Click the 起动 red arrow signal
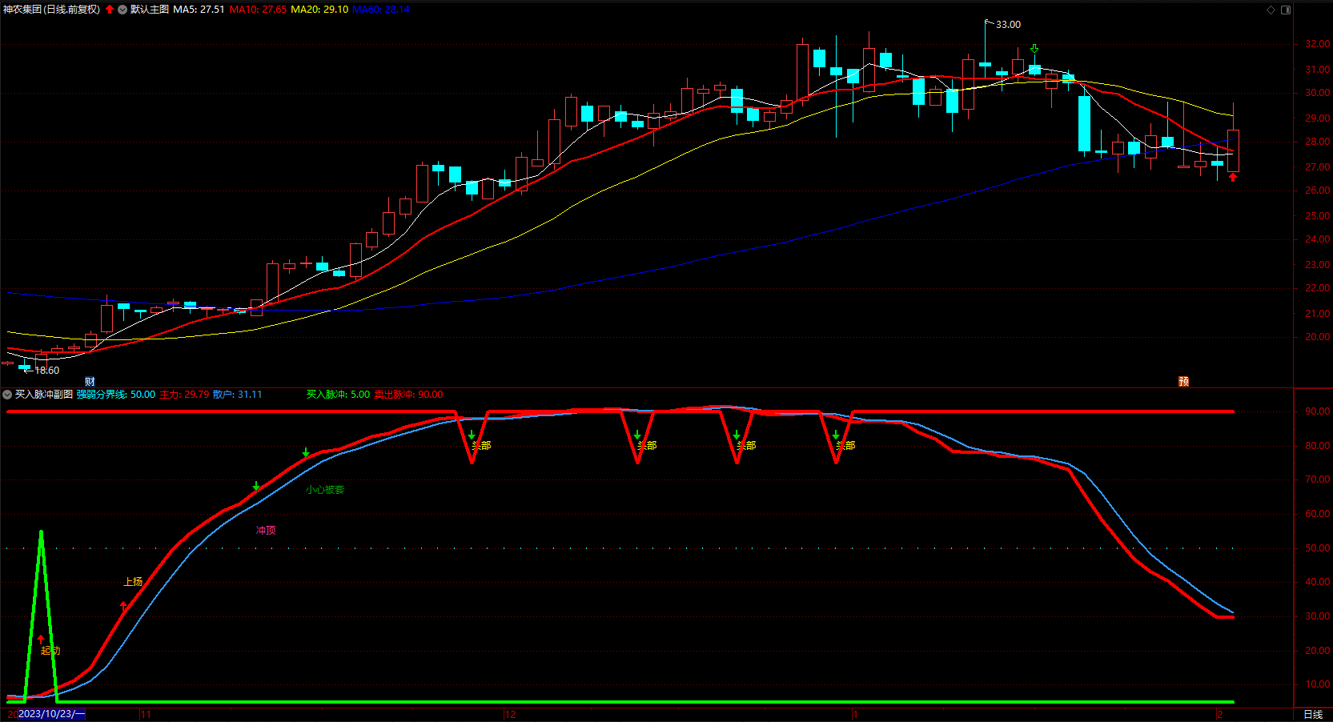1333x722 pixels. tap(41, 640)
